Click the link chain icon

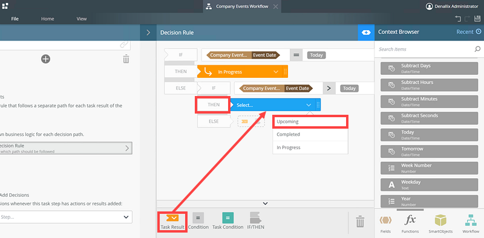[x=124, y=45]
